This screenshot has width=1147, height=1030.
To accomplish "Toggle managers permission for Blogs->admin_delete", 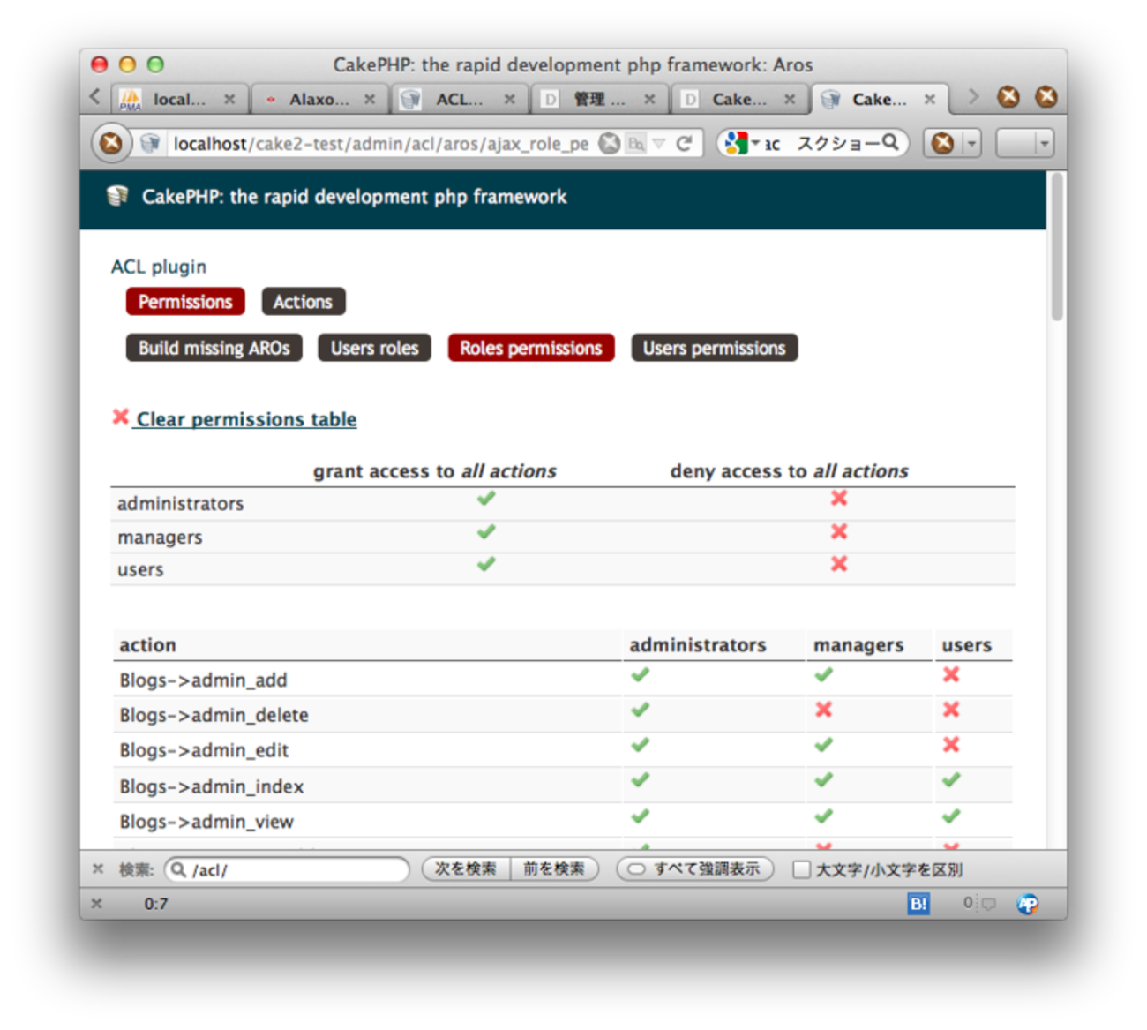I will tap(824, 710).
